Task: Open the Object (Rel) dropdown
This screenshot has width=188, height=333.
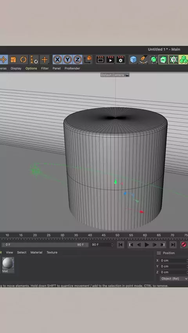Action: (x=174, y=278)
